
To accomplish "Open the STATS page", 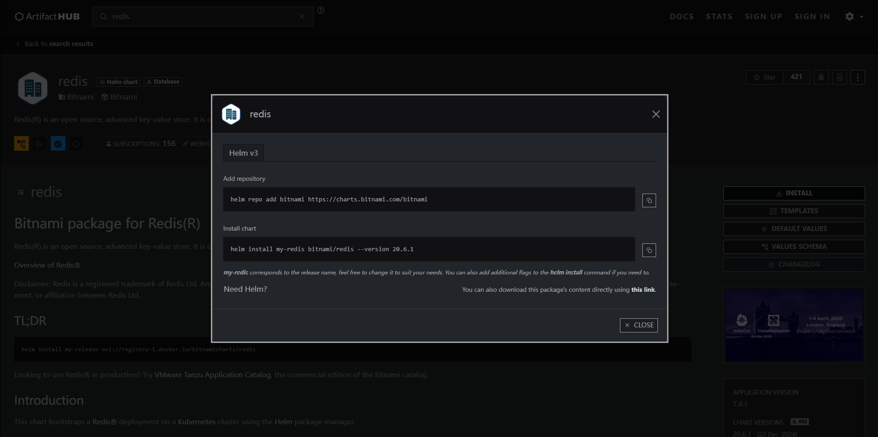I will (x=719, y=16).
